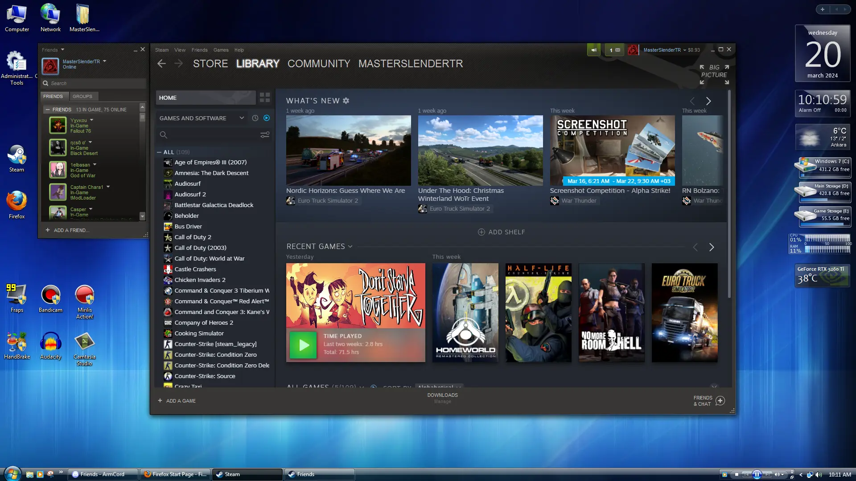Open Audacity desktop shortcut
Screen dimensions: 856x481
click(x=50, y=346)
